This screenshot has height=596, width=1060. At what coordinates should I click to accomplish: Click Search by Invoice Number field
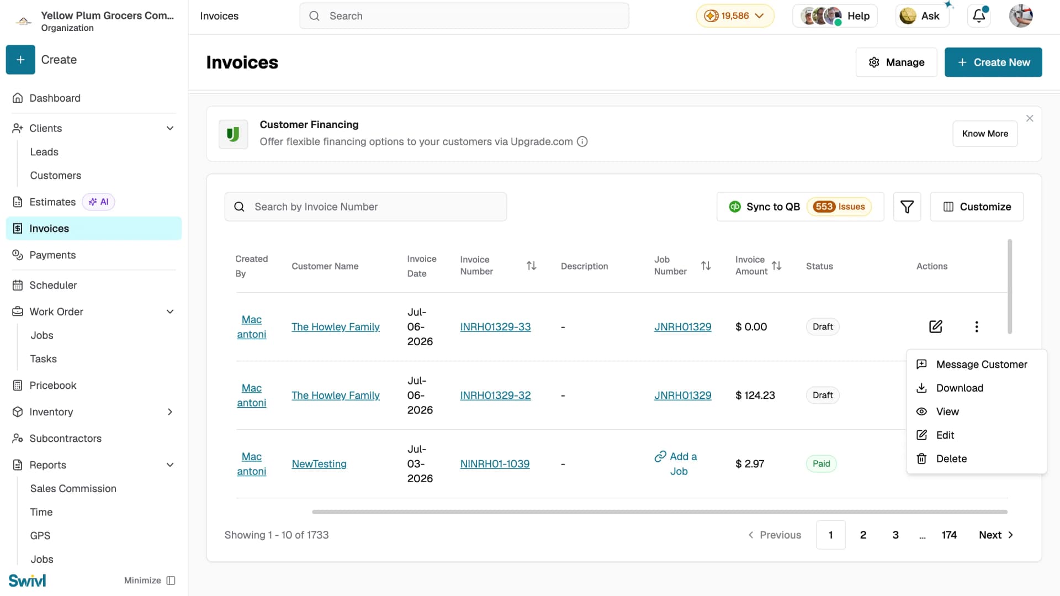point(365,207)
